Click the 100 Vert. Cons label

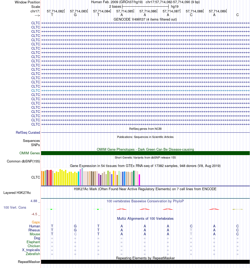(x=15, y=208)
